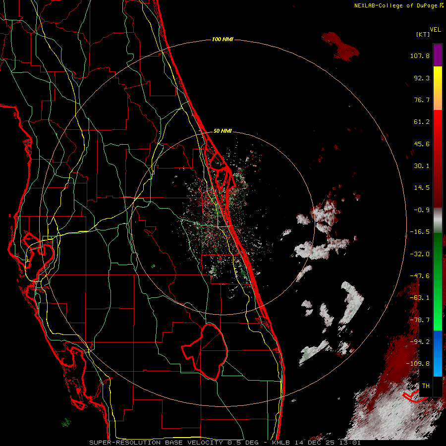Pick the yellow-orange segment of the velocity scale
This screenshot has height=446, width=446.
(x=438, y=88)
